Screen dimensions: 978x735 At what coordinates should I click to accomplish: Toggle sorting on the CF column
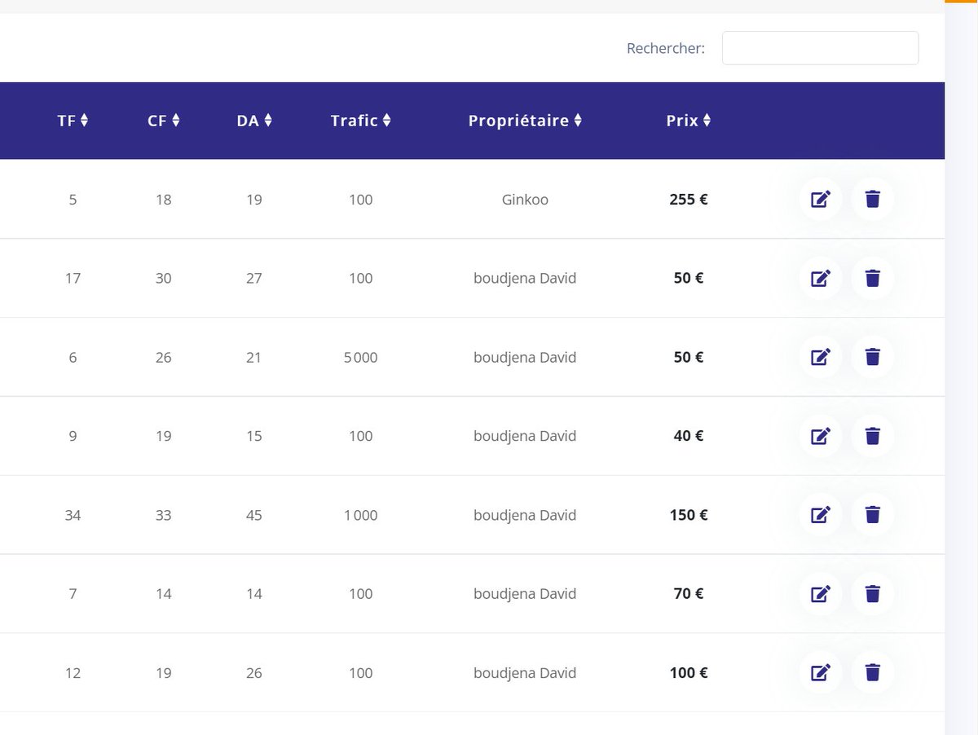[x=174, y=120]
